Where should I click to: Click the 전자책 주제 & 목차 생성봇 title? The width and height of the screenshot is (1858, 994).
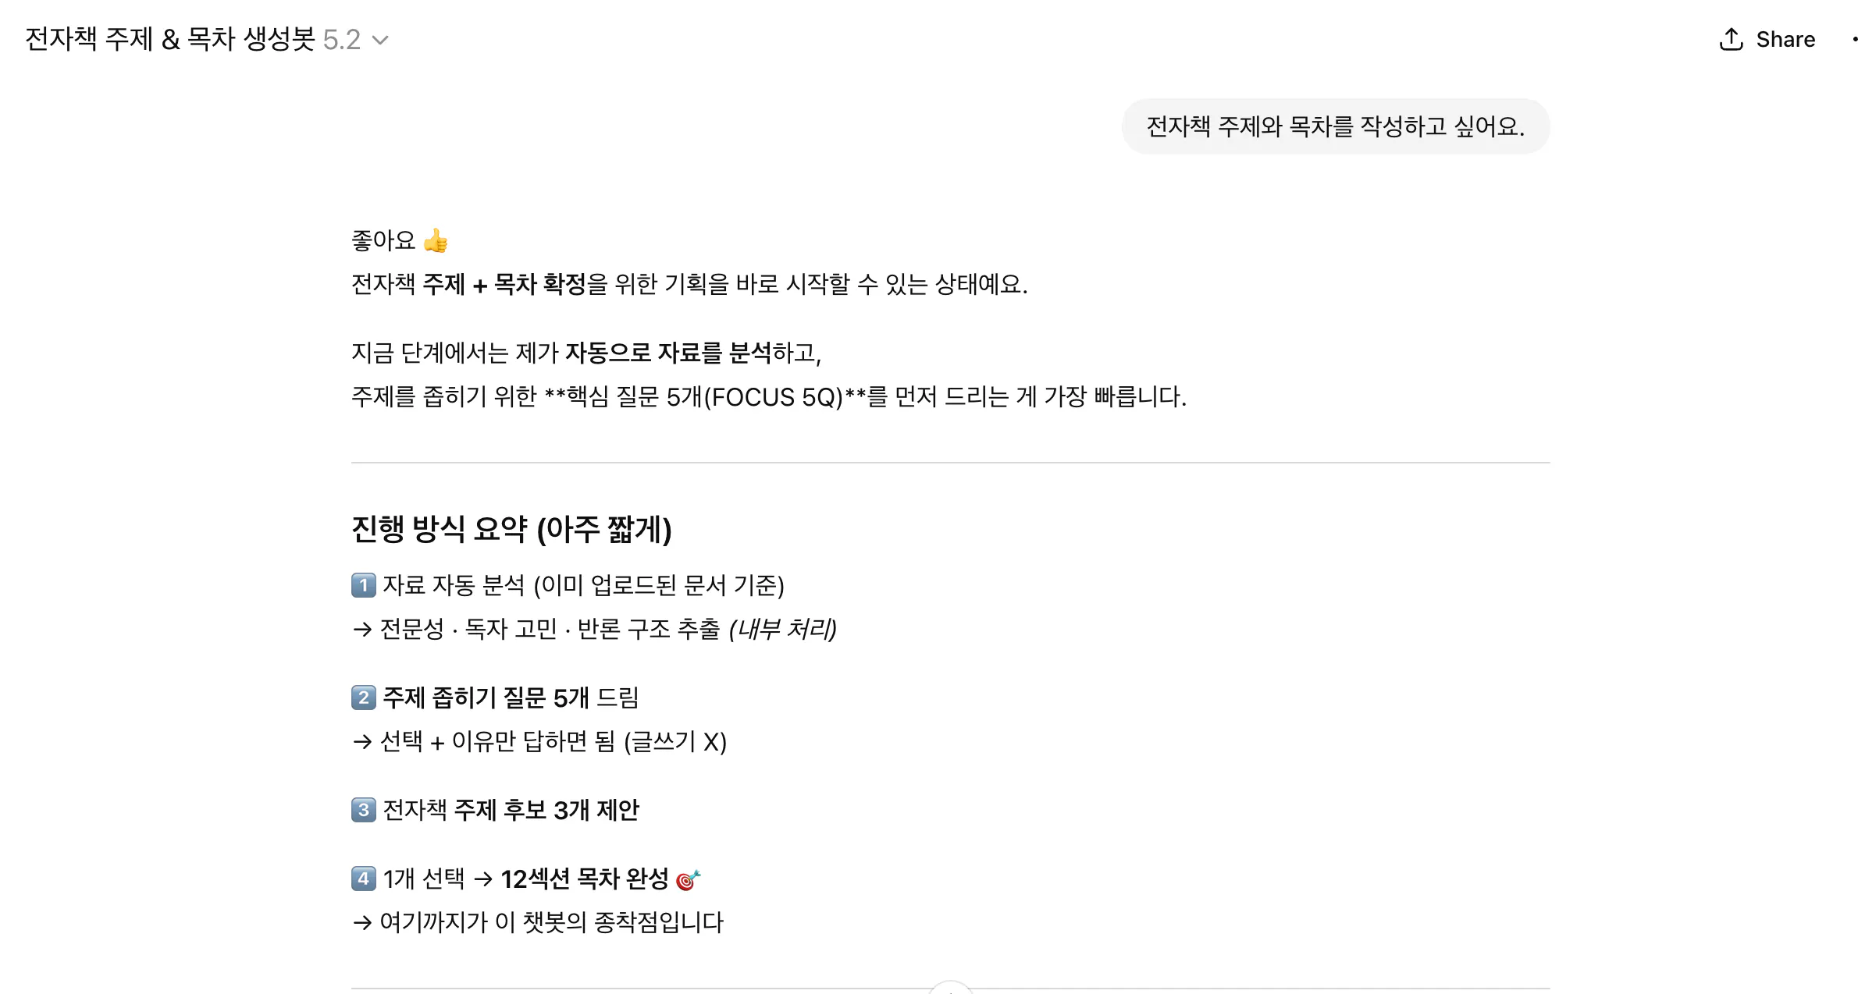click(169, 39)
